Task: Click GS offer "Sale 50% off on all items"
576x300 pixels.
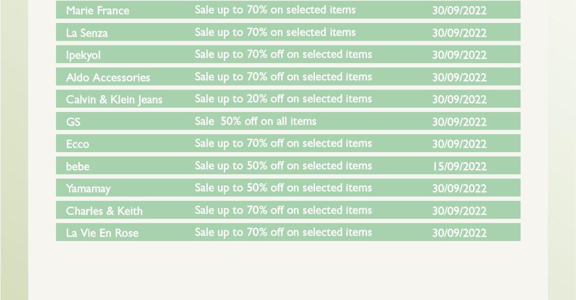Action: 256,121
